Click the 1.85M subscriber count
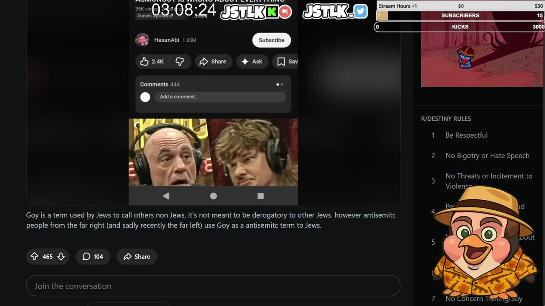This screenshot has width=545, height=306. [x=189, y=40]
